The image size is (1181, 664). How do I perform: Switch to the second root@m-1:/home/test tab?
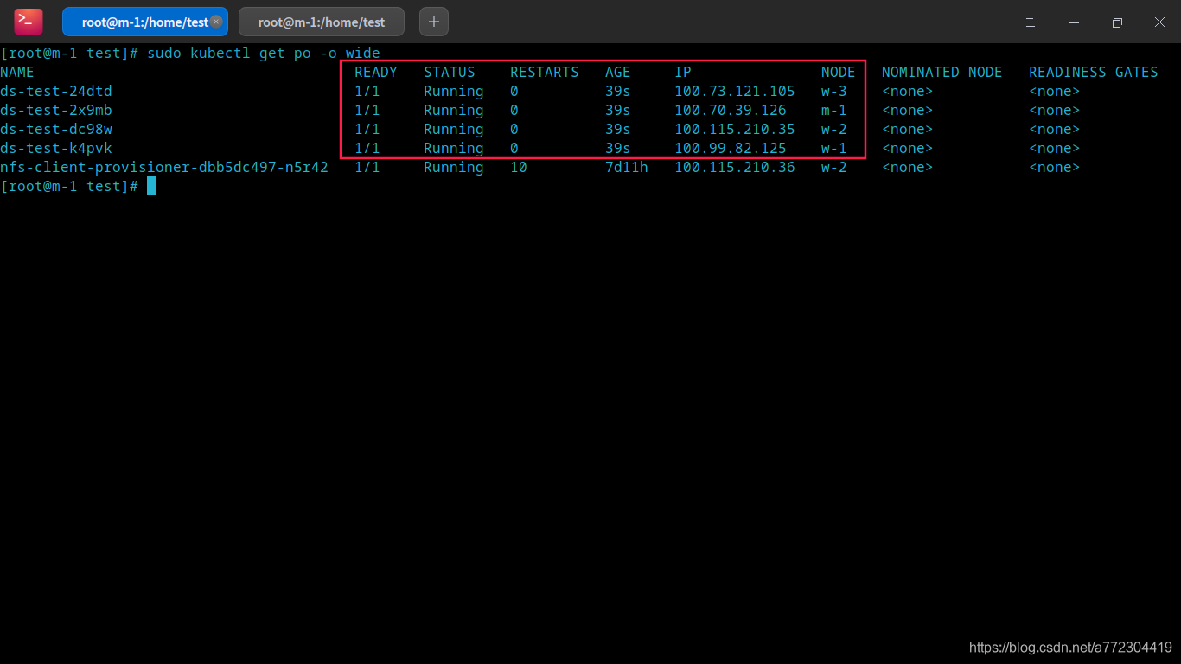(x=322, y=22)
